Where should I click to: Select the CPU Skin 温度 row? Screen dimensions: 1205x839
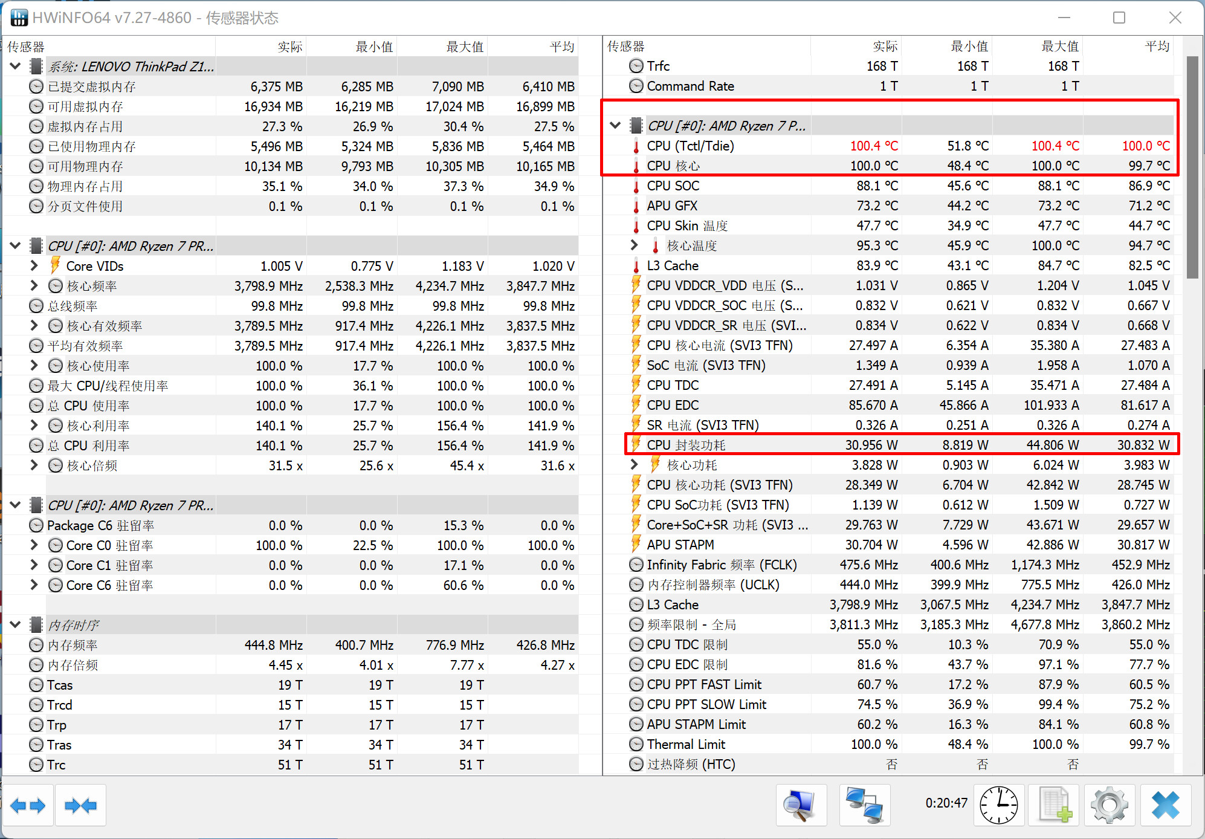(x=890, y=225)
